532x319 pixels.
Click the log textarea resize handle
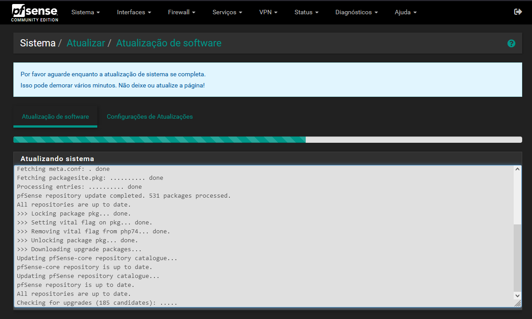518,303
